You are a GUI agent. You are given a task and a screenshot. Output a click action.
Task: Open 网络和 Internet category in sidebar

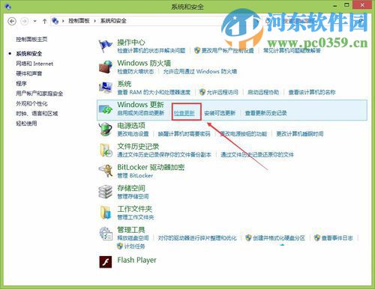coord(34,64)
